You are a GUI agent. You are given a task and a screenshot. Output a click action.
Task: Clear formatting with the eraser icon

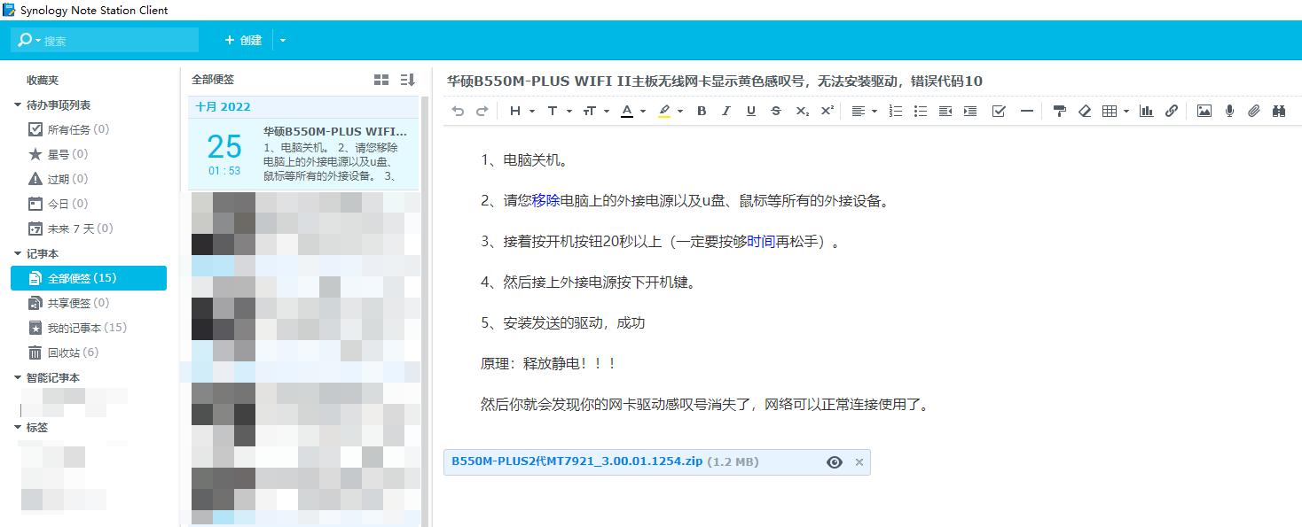[1085, 111]
